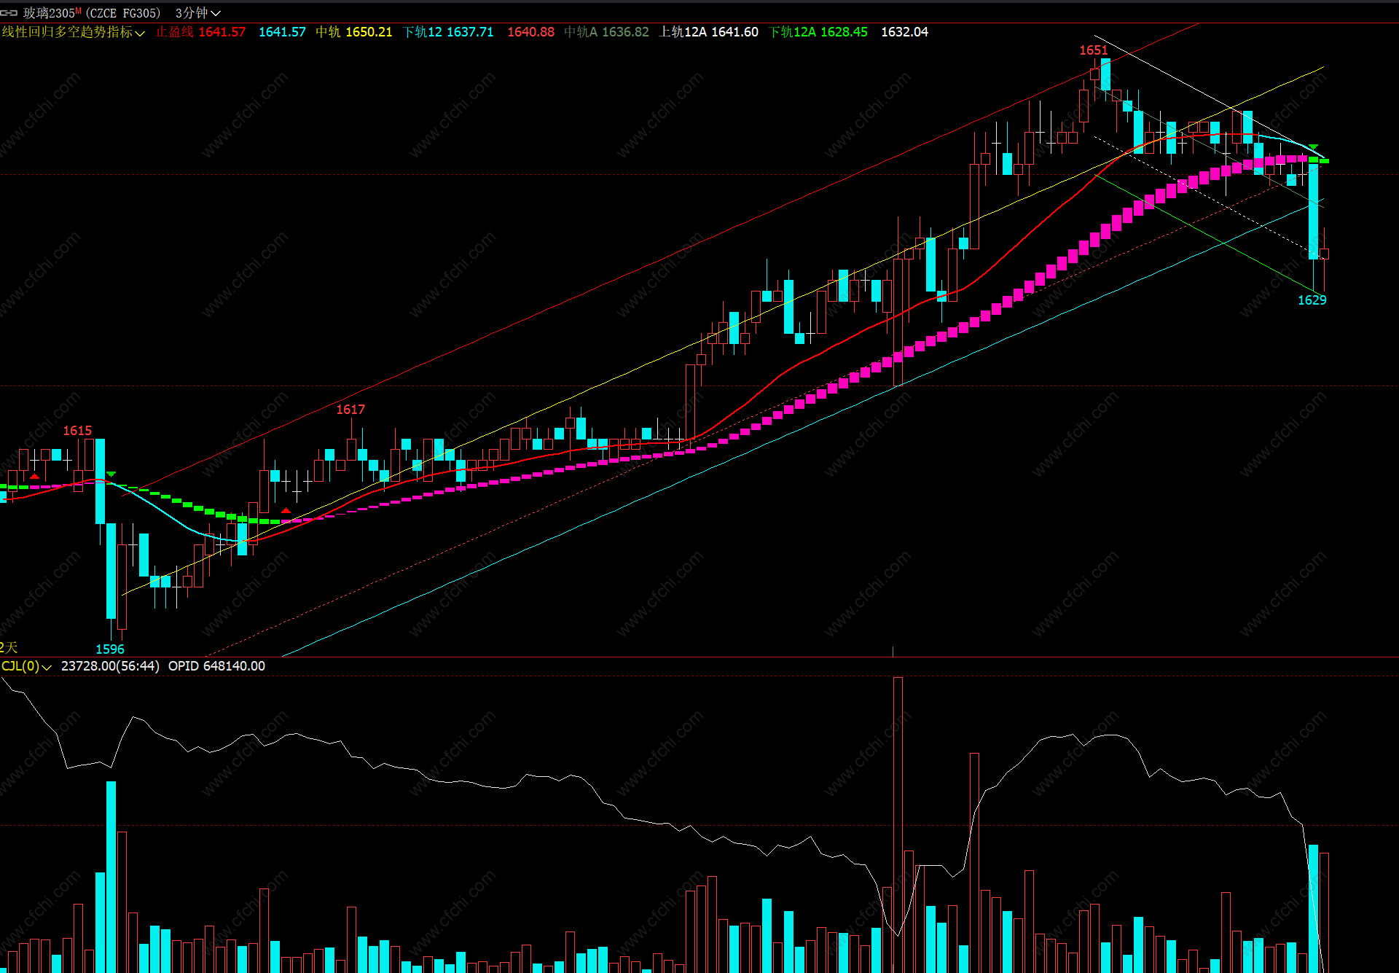Expand the 线性回归多空趋势指标 indicator dropdown
1399x973 pixels.
click(139, 33)
